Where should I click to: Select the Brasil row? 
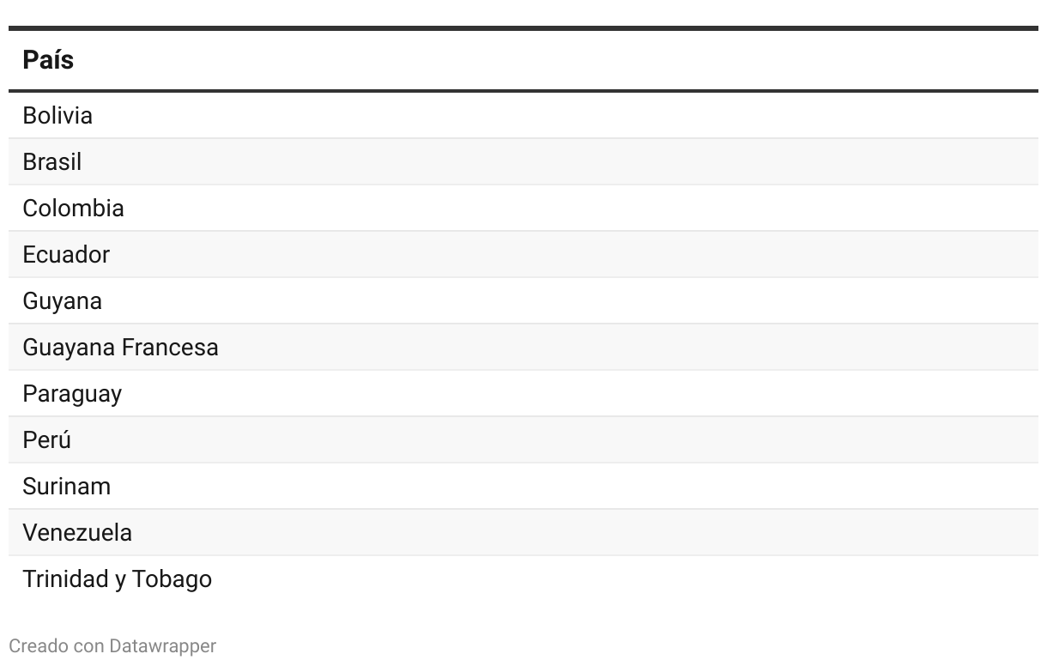52,161
